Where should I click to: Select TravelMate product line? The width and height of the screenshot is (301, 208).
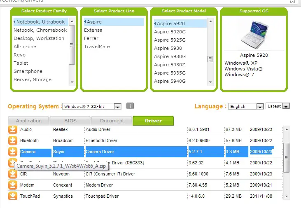(x=97, y=47)
